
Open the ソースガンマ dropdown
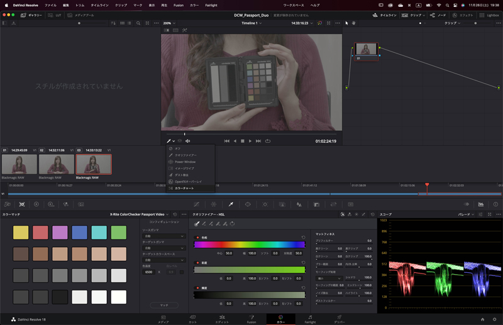pos(163,236)
